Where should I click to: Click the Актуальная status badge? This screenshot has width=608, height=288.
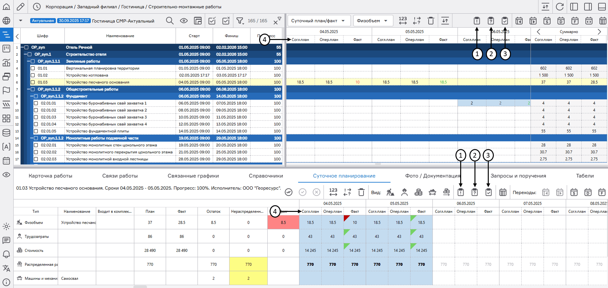(x=43, y=21)
